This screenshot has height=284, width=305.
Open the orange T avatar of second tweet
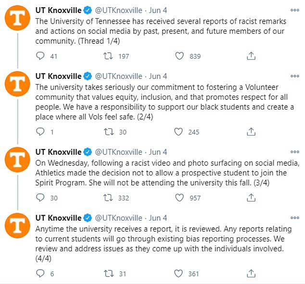[17, 84]
